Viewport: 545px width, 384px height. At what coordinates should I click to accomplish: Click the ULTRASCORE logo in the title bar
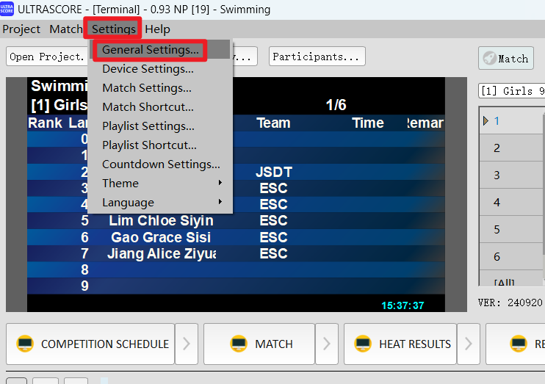click(x=7, y=9)
